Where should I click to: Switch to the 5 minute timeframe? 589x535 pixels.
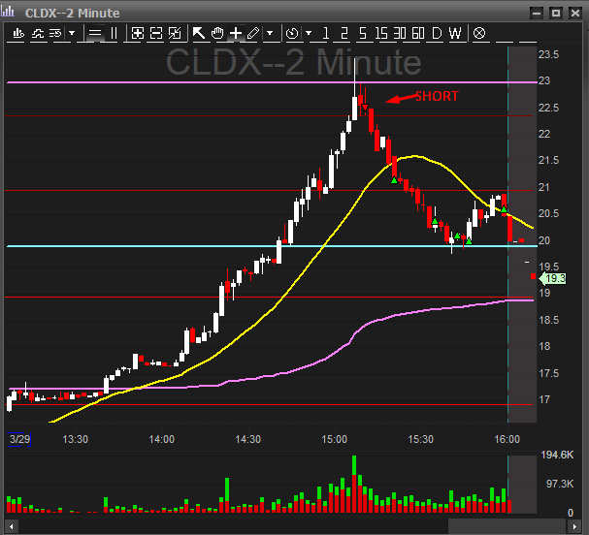(363, 33)
